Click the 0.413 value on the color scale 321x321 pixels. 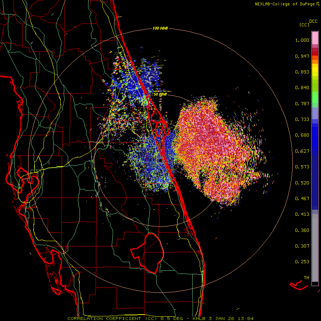point(302,214)
